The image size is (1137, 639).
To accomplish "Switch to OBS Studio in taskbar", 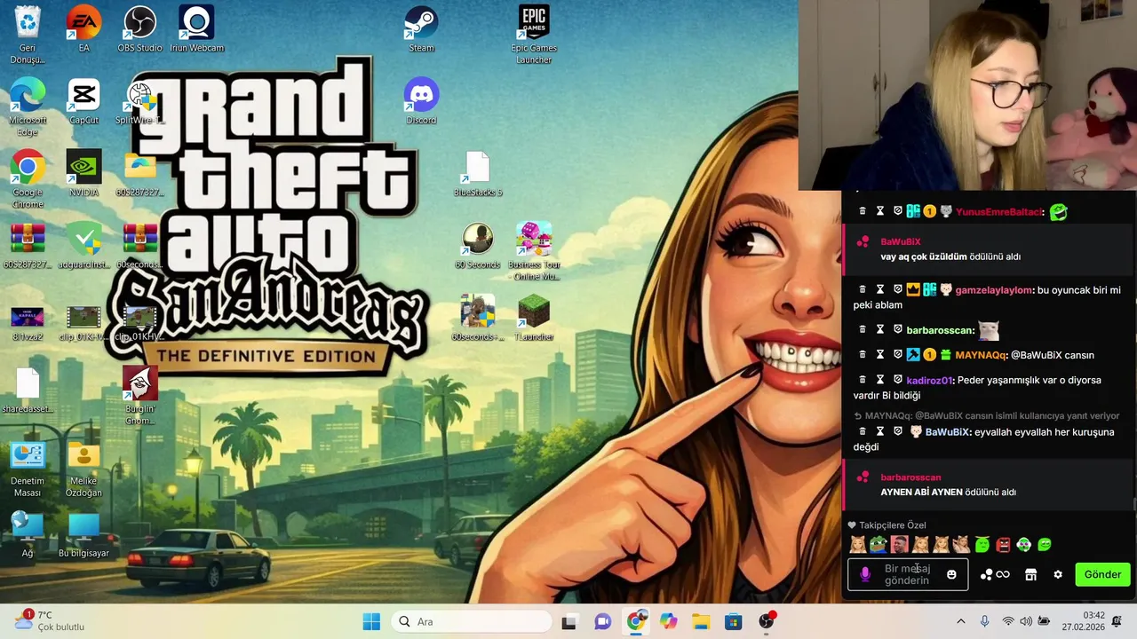I will pyautogui.click(x=767, y=622).
